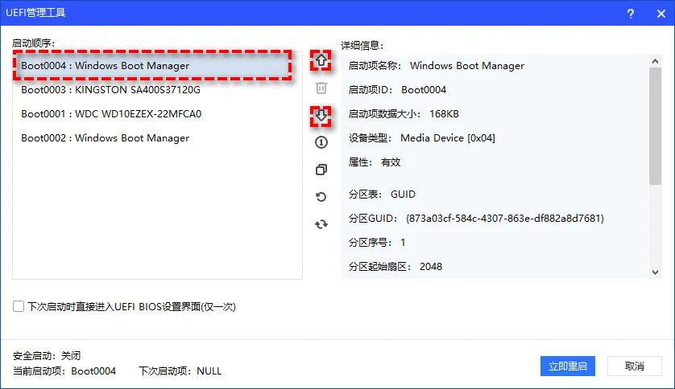Screen dimensions: 675x389
Task: Click the 立即重启 button
Action: (568, 366)
